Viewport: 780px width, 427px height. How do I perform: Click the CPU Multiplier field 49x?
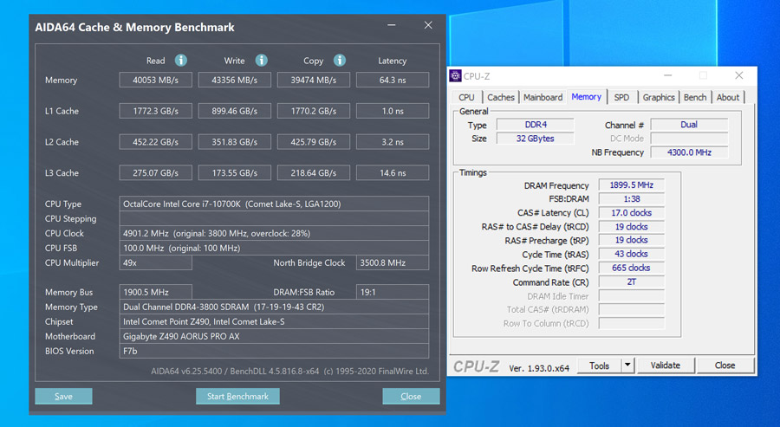click(x=156, y=262)
